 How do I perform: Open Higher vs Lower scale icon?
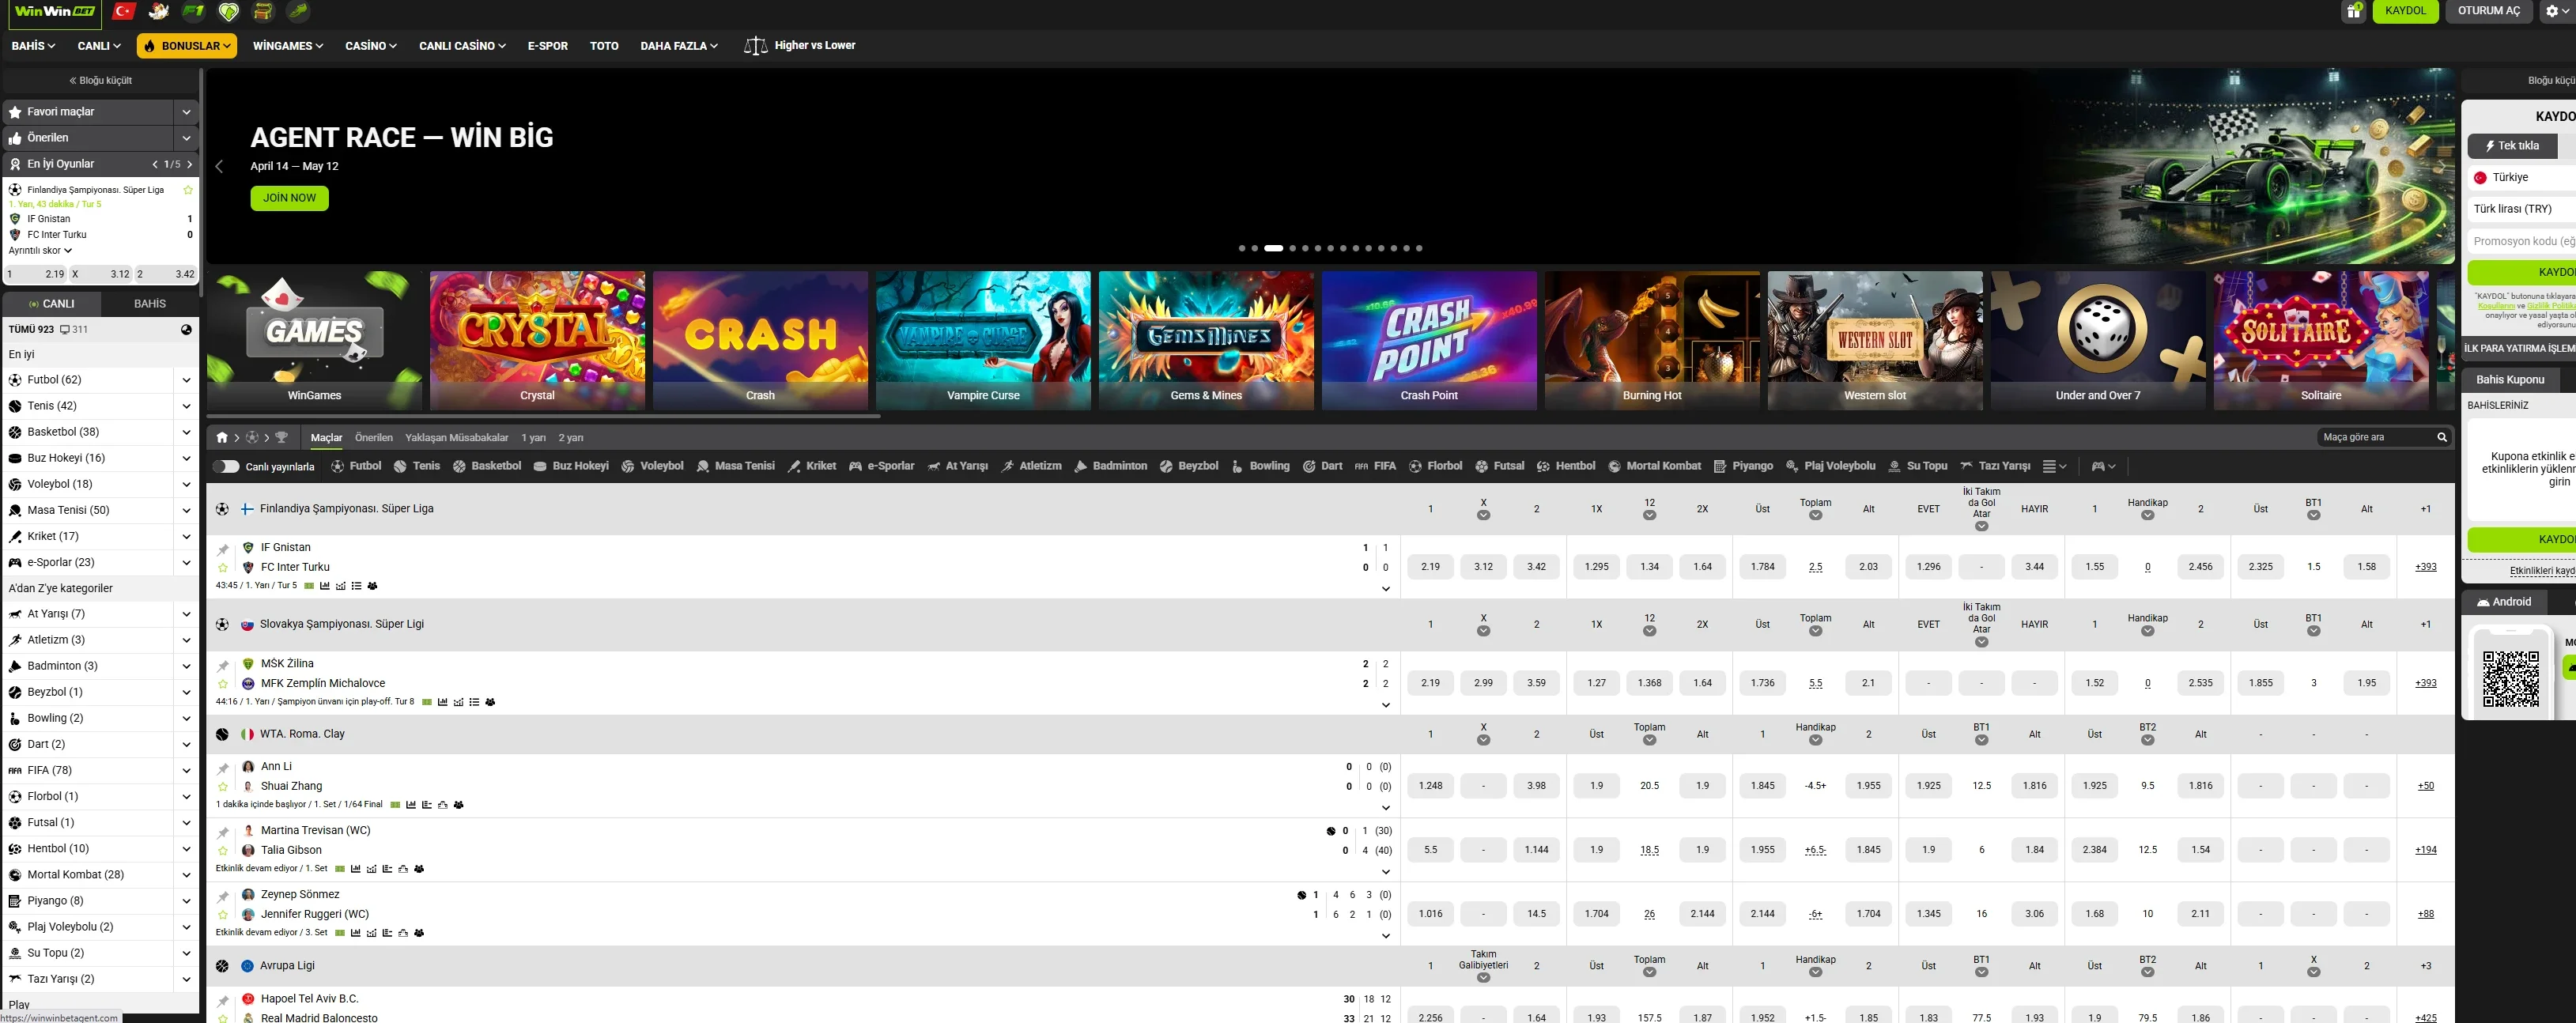pos(755,46)
